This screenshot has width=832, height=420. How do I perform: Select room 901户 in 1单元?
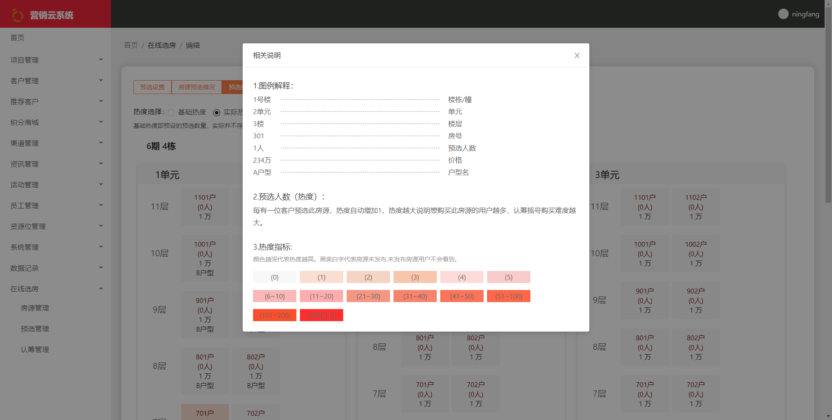pyautogui.click(x=205, y=315)
